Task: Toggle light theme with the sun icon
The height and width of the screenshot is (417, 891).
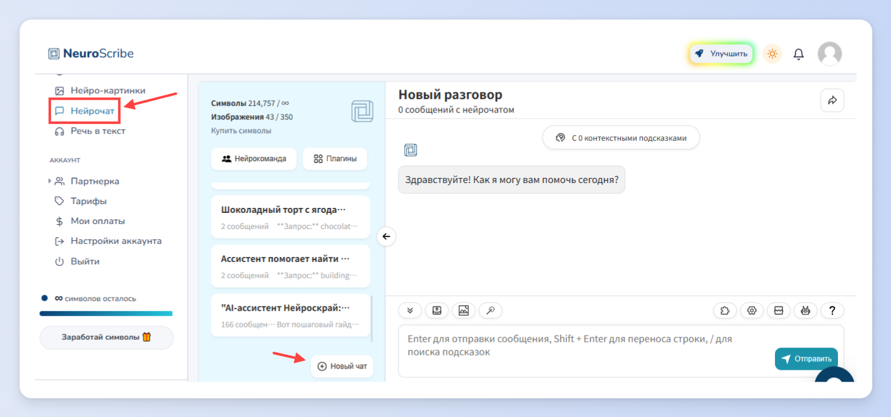Action: pyautogui.click(x=773, y=54)
